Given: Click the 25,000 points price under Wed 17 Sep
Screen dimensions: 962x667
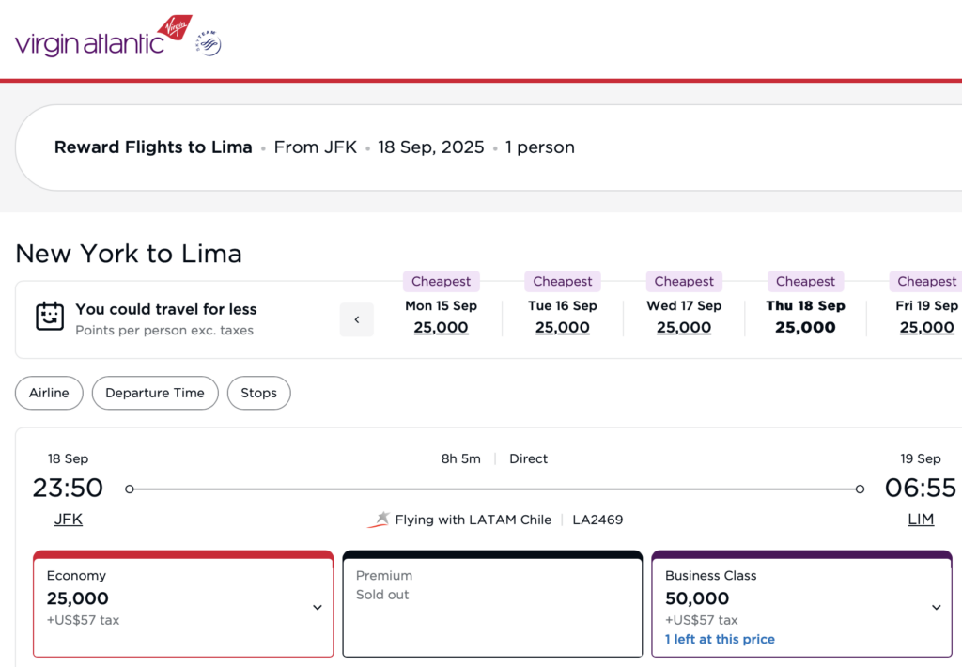Looking at the screenshot, I should pyautogui.click(x=684, y=327).
